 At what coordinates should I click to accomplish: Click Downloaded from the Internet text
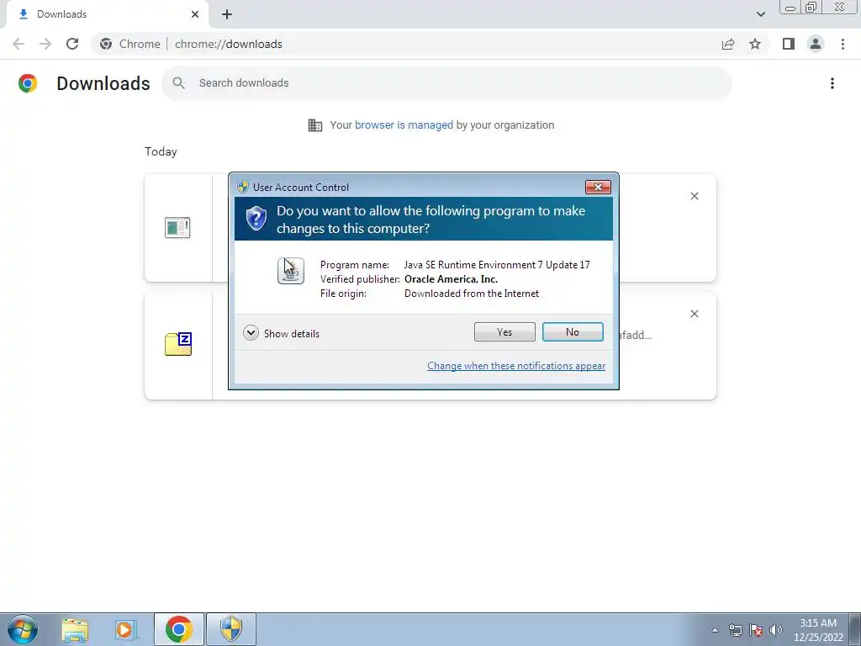coord(472,294)
